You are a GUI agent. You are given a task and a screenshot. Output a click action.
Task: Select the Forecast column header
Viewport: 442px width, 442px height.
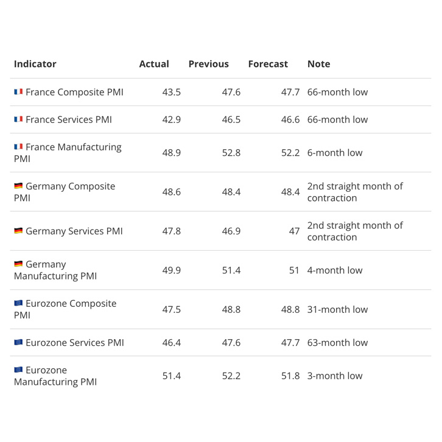pos(268,64)
